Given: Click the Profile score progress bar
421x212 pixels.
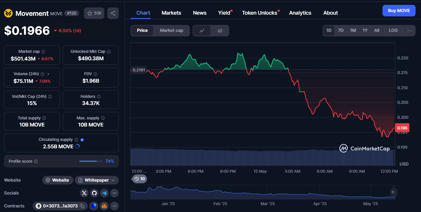Looking at the screenshot, I should tap(91, 161).
